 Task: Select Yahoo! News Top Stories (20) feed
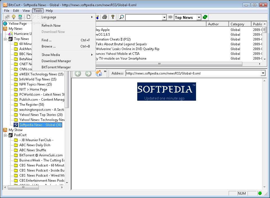(x=41, y=115)
